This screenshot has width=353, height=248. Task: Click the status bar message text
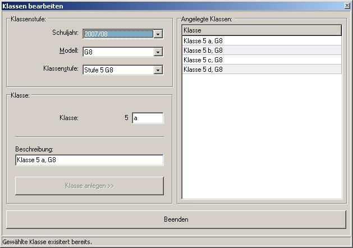[54, 242]
